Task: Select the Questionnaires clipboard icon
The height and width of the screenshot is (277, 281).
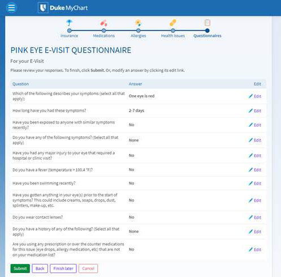Action: pyautogui.click(x=207, y=23)
